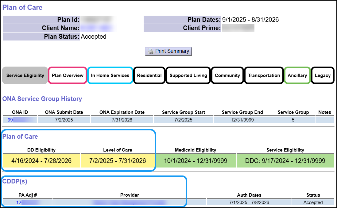Select the Ancillary tab
Viewport: 337px width, 208px height.
297,75
